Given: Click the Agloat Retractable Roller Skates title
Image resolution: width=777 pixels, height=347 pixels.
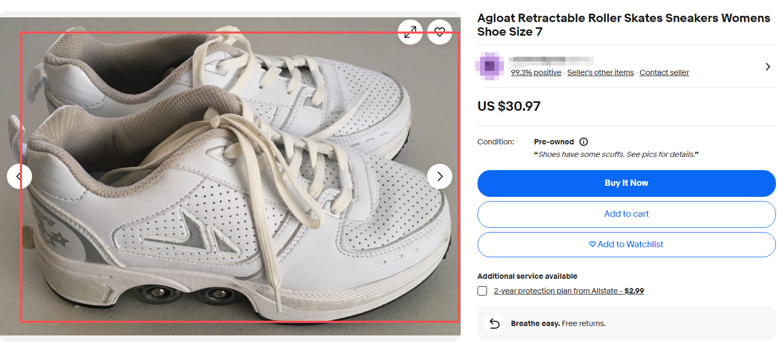Looking at the screenshot, I should point(624,25).
